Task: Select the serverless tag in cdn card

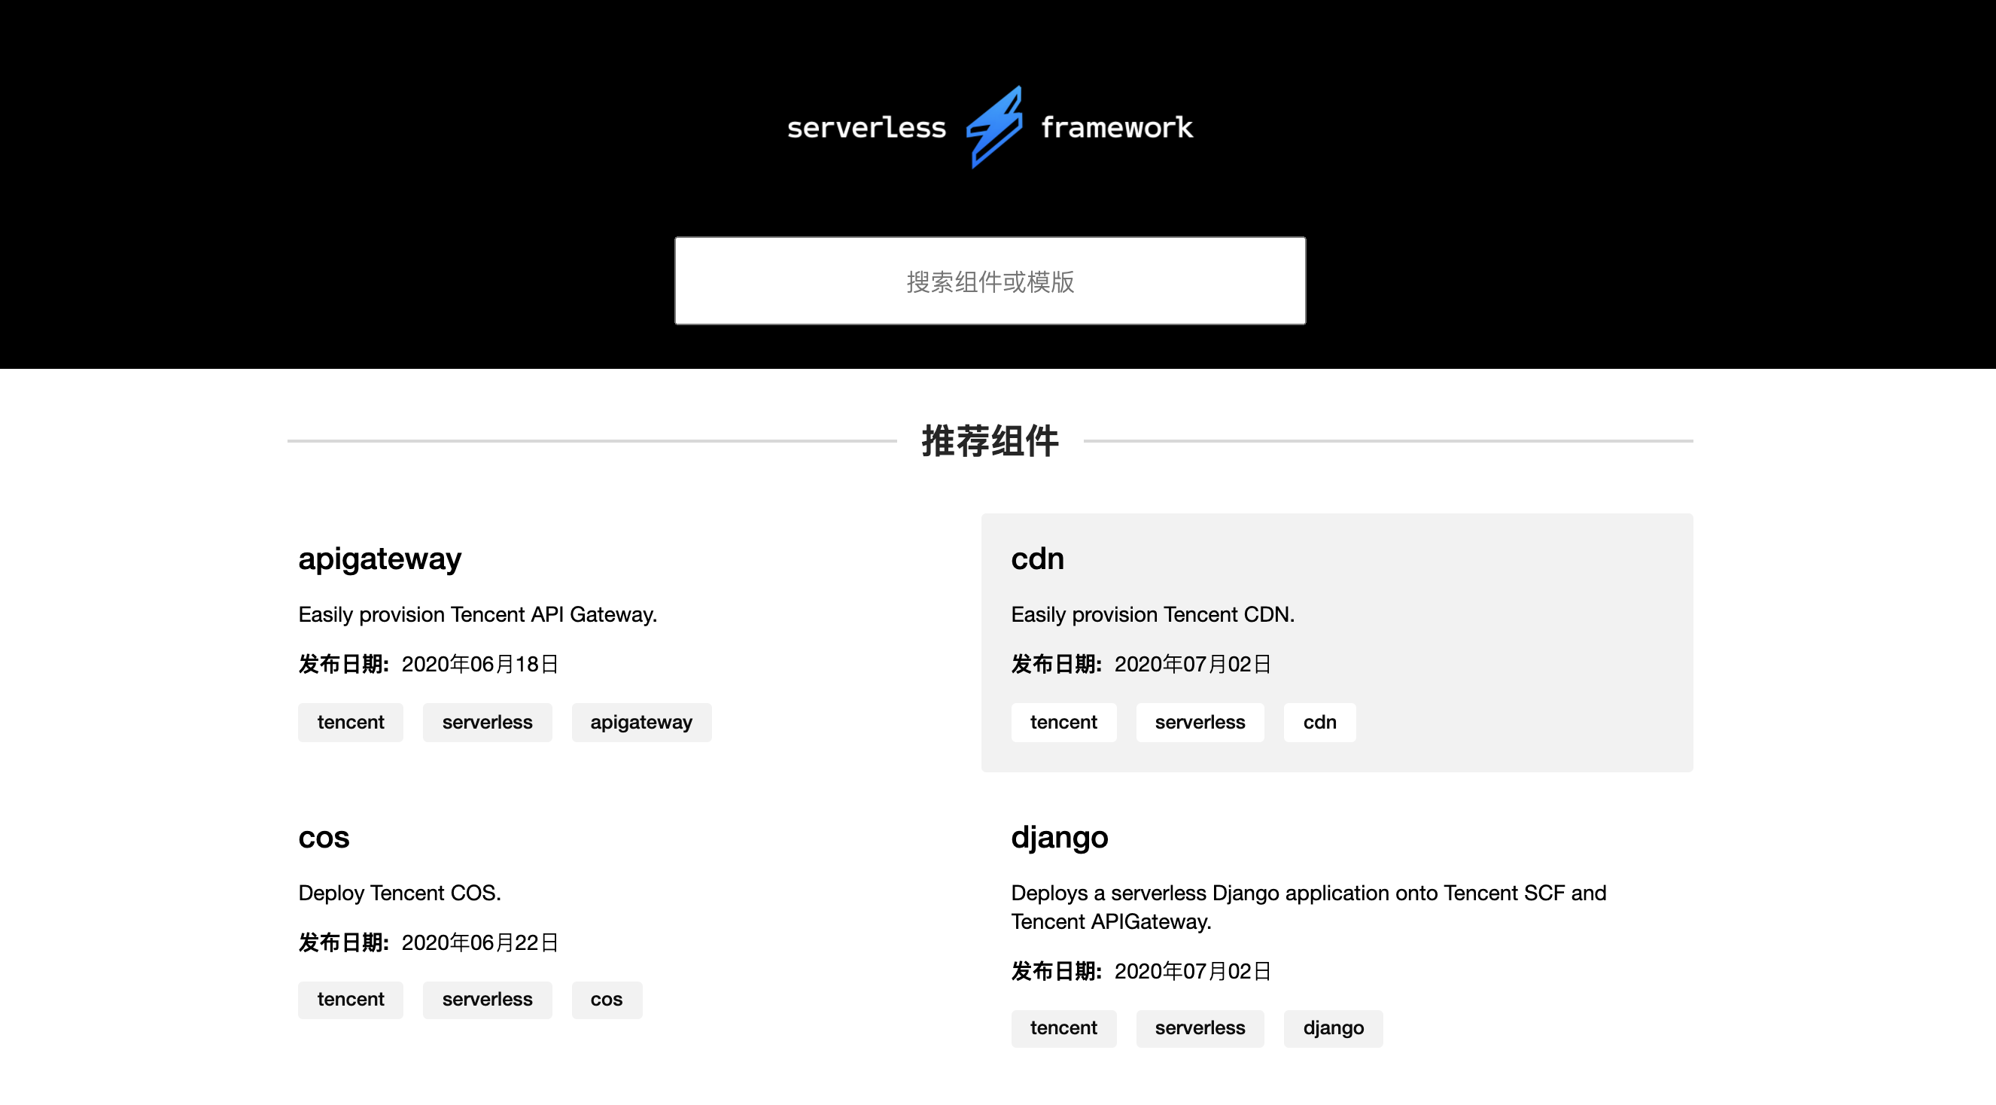Action: (x=1200, y=722)
